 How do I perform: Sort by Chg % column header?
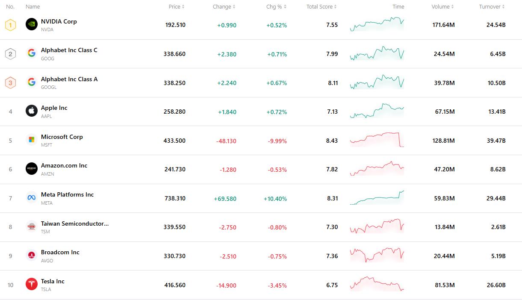click(276, 6)
